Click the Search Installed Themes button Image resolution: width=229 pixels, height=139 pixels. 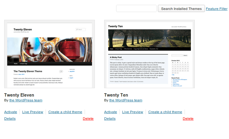pyautogui.click(x=181, y=8)
